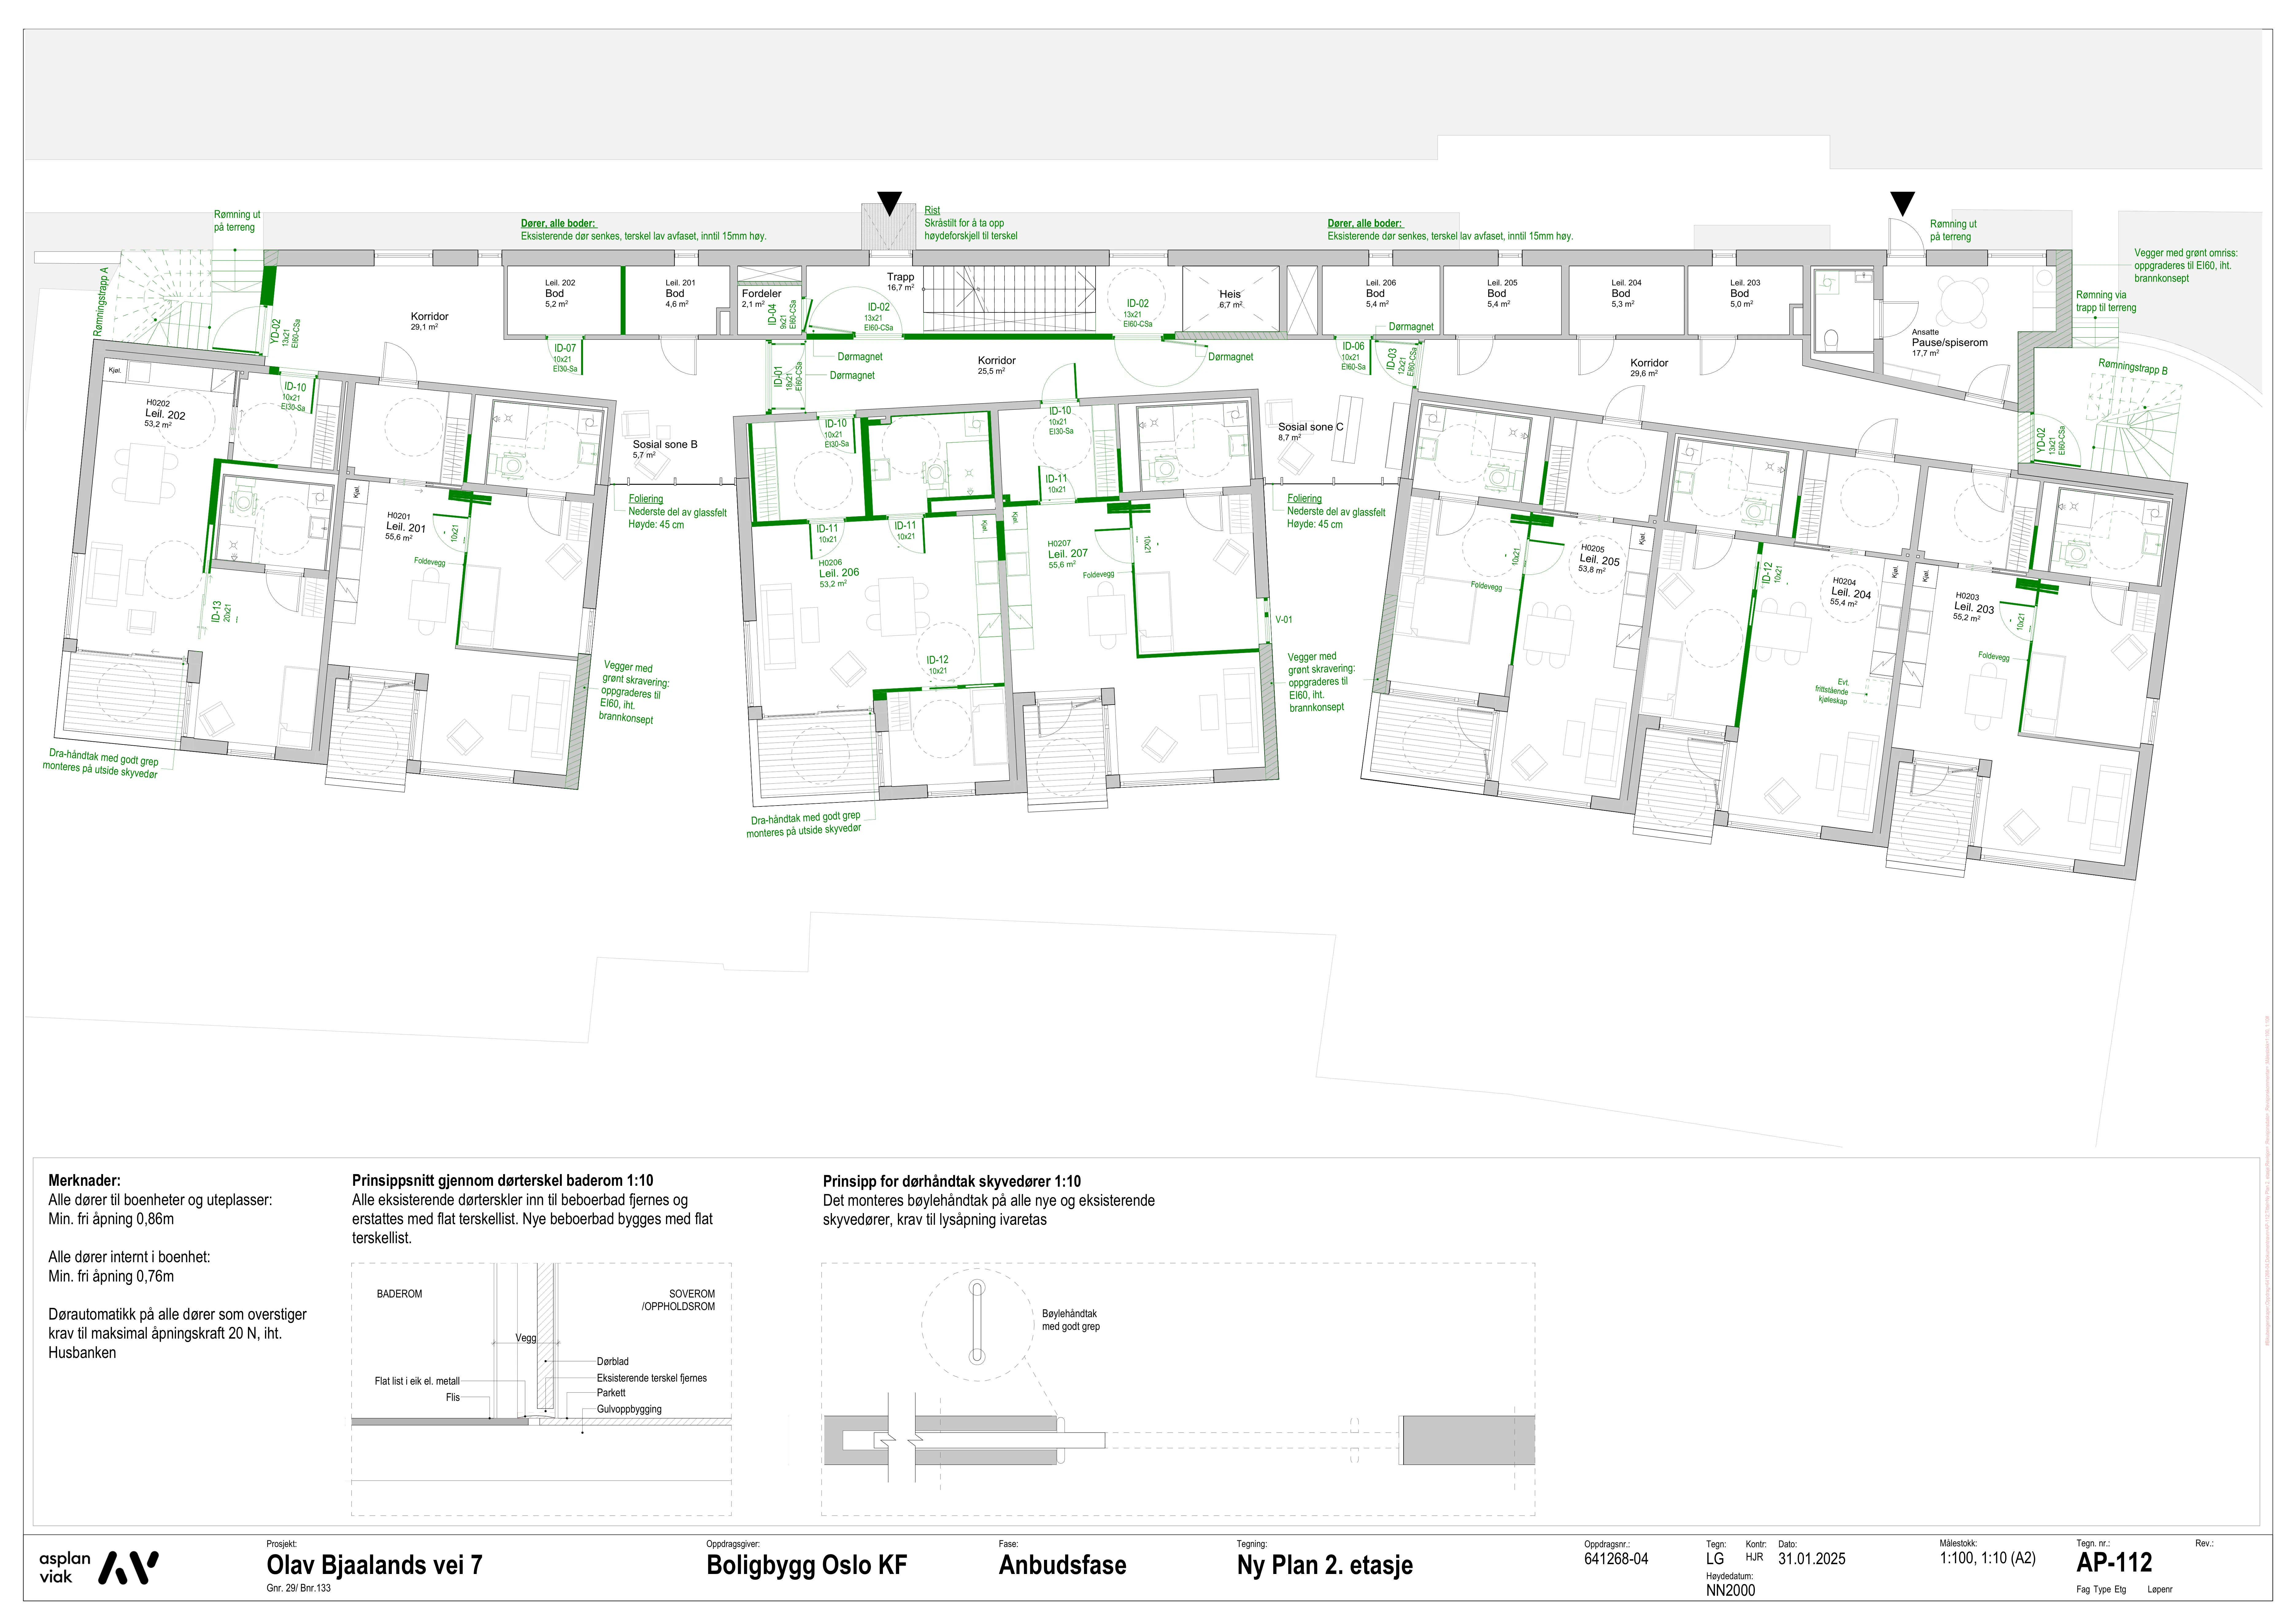Click the "Korridor 29,6 m²" label
Screen dimensions: 2296x1624
(1649, 368)
